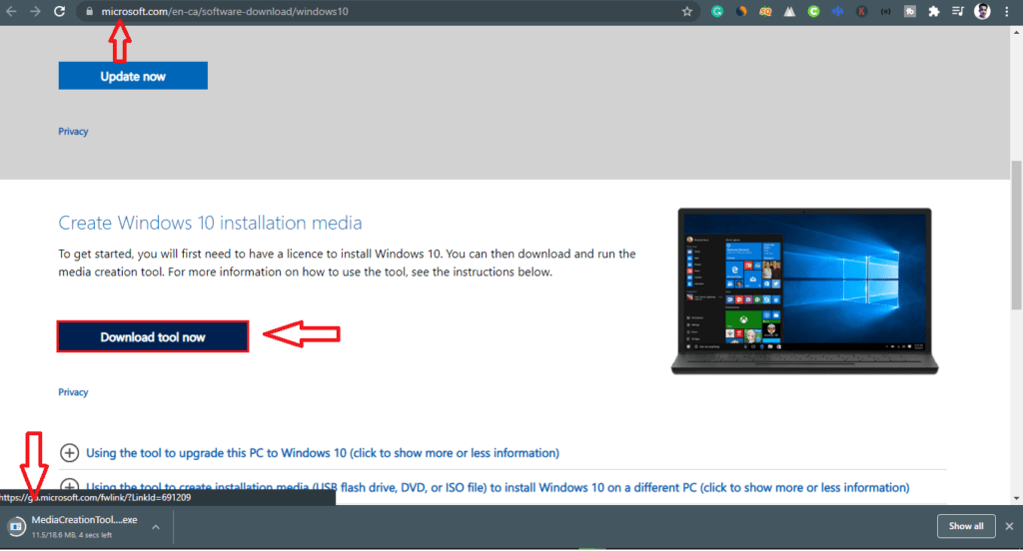This screenshot has width=1023, height=551.
Task: Click the address bar URL
Action: click(225, 11)
